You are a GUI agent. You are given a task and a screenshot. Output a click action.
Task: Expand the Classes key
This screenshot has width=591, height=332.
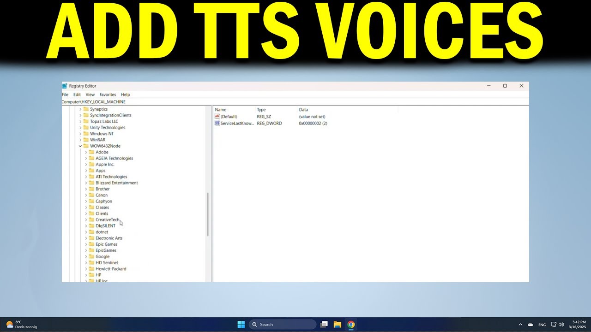point(86,207)
